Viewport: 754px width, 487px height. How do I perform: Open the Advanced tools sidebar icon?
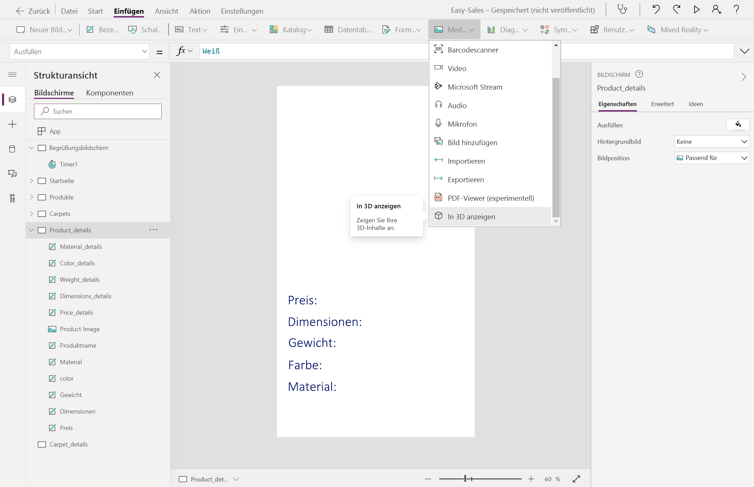[x=12, y=198]
